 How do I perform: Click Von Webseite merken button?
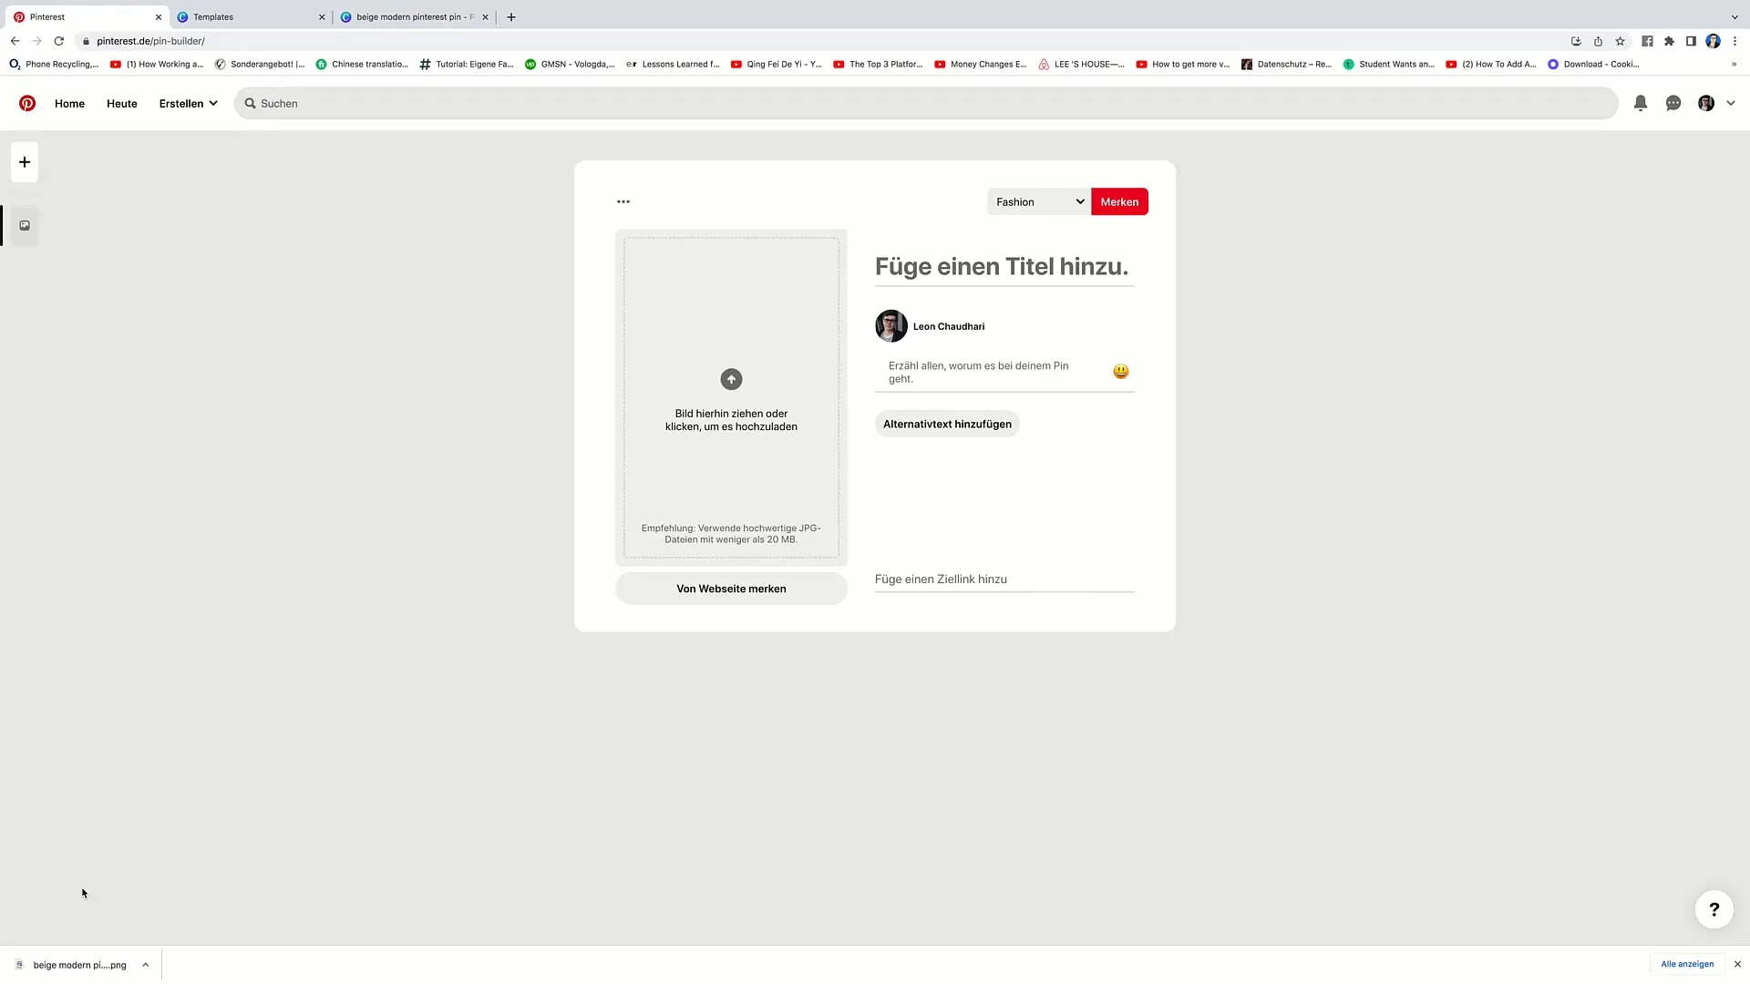729,589
